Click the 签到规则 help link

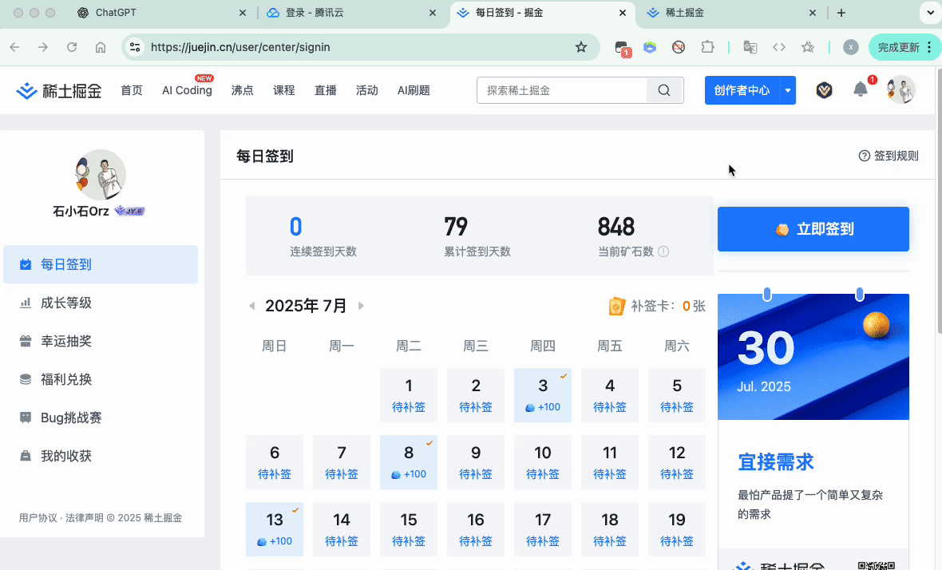point(889,156)
